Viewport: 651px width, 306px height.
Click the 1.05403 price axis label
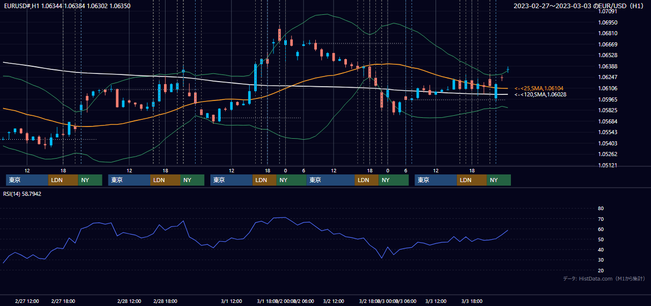coord(608,143)
